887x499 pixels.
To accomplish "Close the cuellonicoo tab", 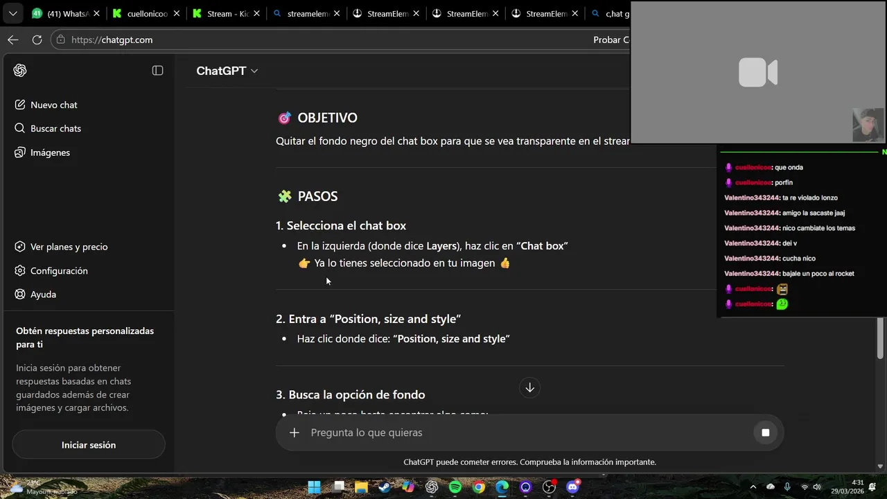I will [176, 13].
